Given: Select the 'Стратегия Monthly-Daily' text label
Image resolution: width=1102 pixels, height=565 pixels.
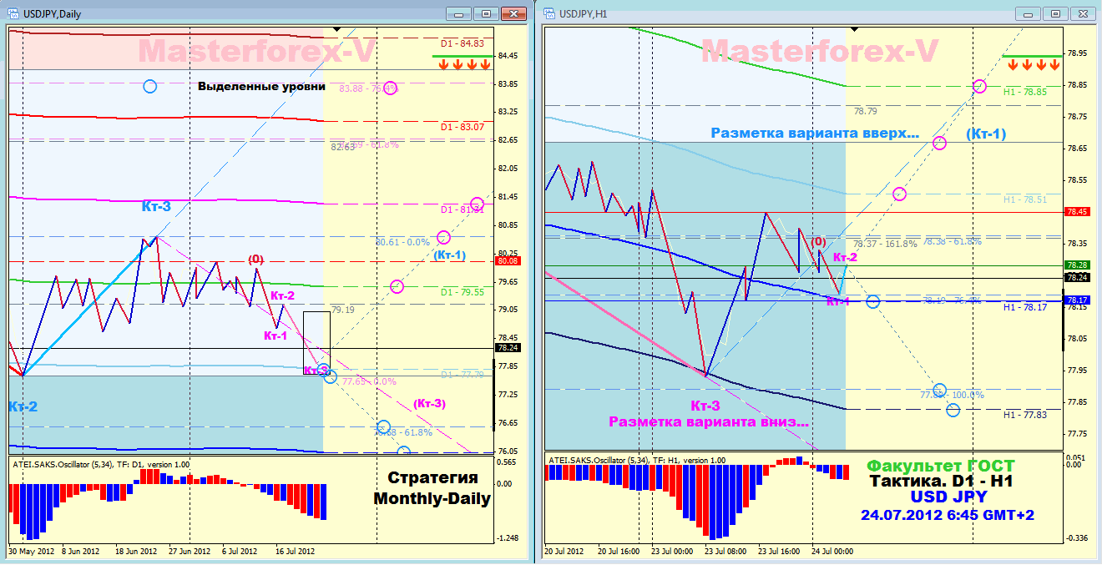Looking at the screenshot, I should (x=432, y=488).
